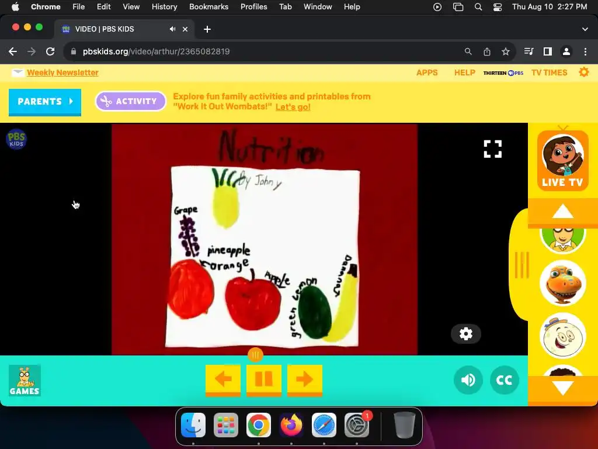Screen dimensions: 598x449
Task: Enter fullscreen mode in the video player
Action: click(493, 149)
